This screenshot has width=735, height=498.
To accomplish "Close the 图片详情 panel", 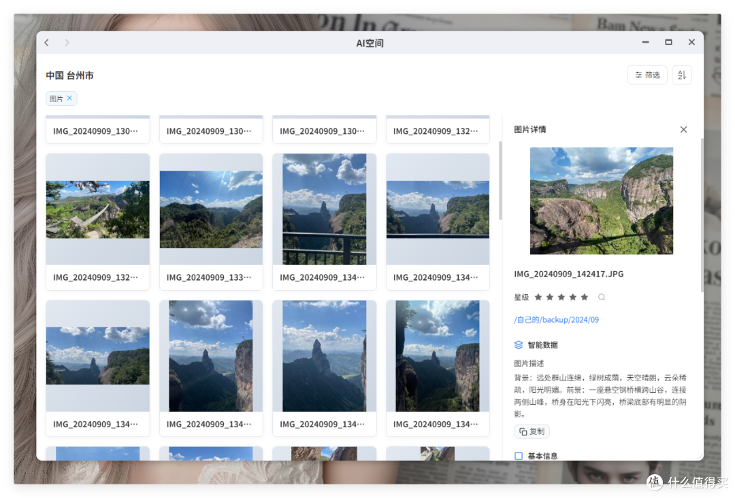I will pos(683,130).
